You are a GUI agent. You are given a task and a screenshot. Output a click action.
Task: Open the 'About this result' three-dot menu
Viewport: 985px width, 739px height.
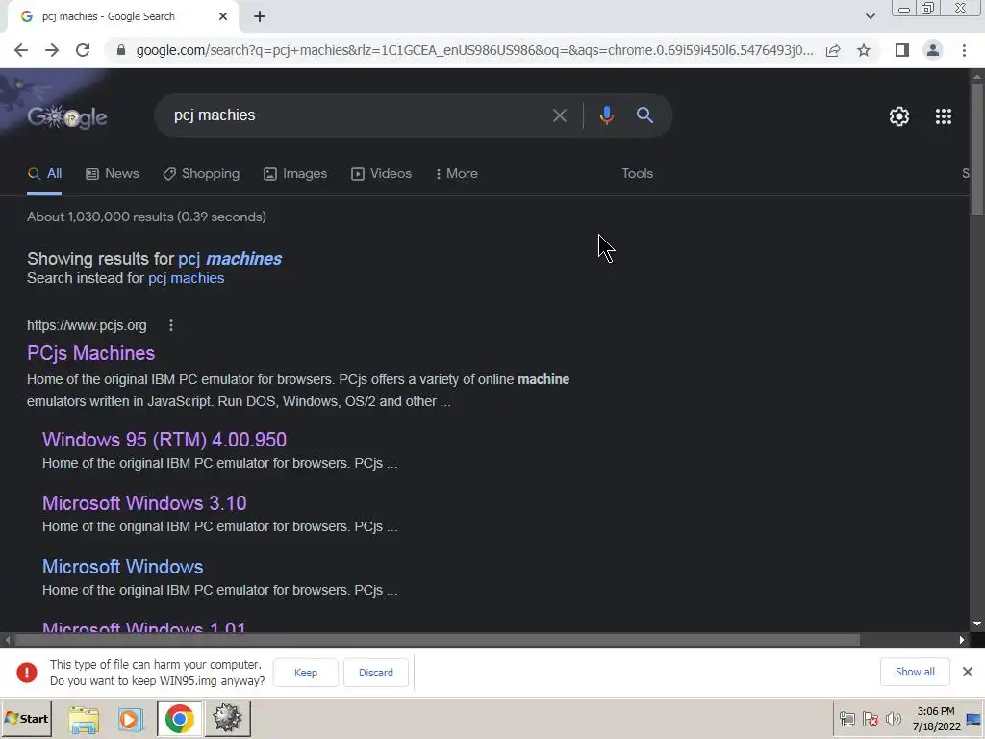point(171,325)
